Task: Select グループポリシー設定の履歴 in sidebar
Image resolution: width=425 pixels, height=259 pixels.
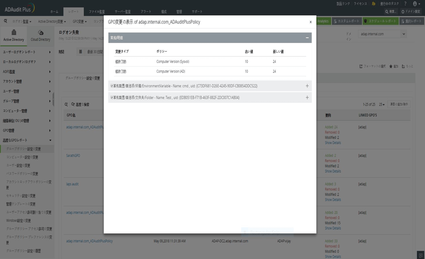Action: point(23,251)
